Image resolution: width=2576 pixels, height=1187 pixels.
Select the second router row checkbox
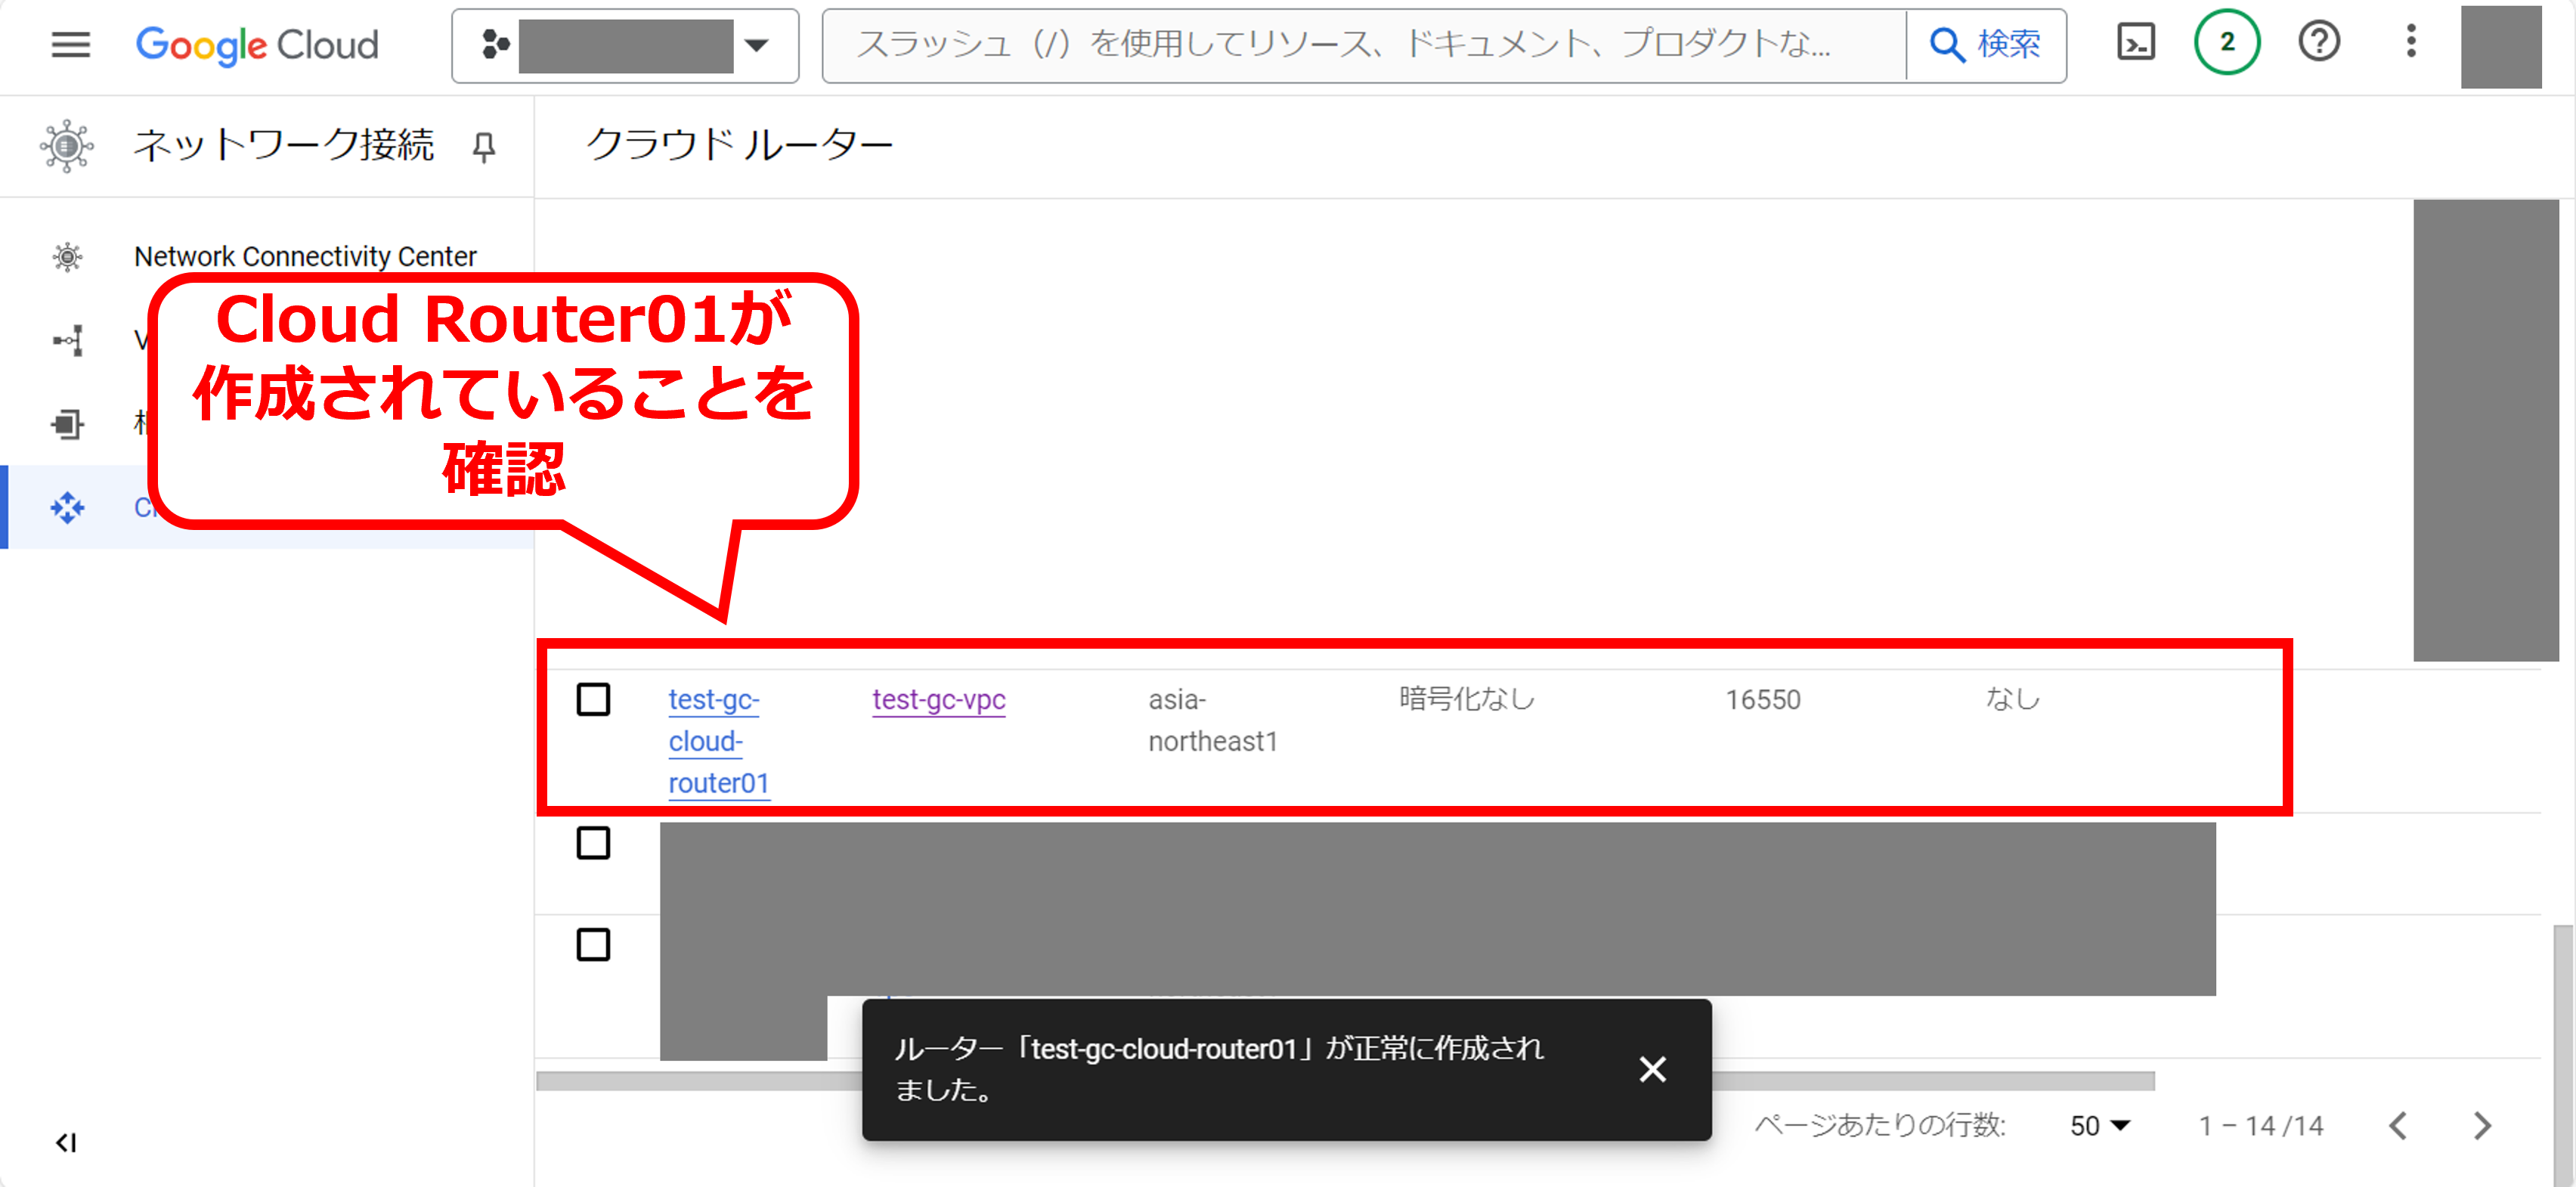pyautogui.click(x=593, y=843)
